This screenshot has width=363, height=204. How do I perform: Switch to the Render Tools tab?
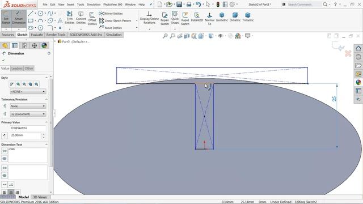tap(56, 35)
